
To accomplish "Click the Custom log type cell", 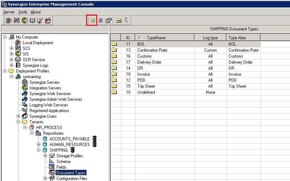I will 210,50.
